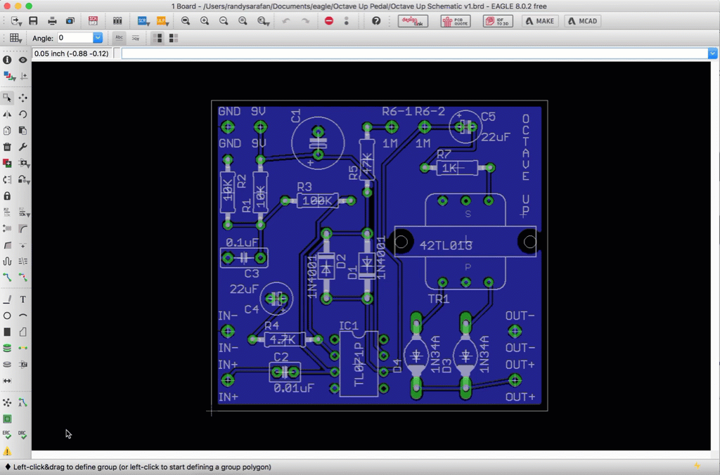Select the Rotate tool
This screenshot has width=720, height=475.
click(x=22, y=115)
